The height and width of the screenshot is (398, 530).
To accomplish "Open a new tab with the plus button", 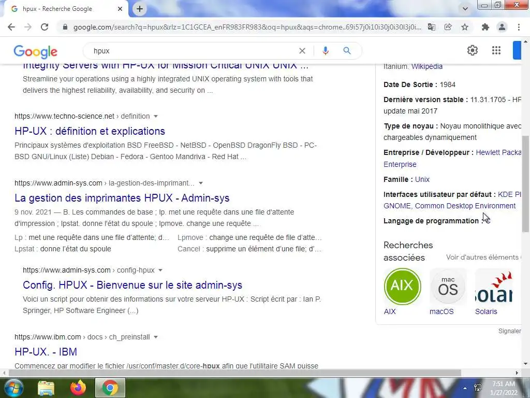I will [140, 9].
